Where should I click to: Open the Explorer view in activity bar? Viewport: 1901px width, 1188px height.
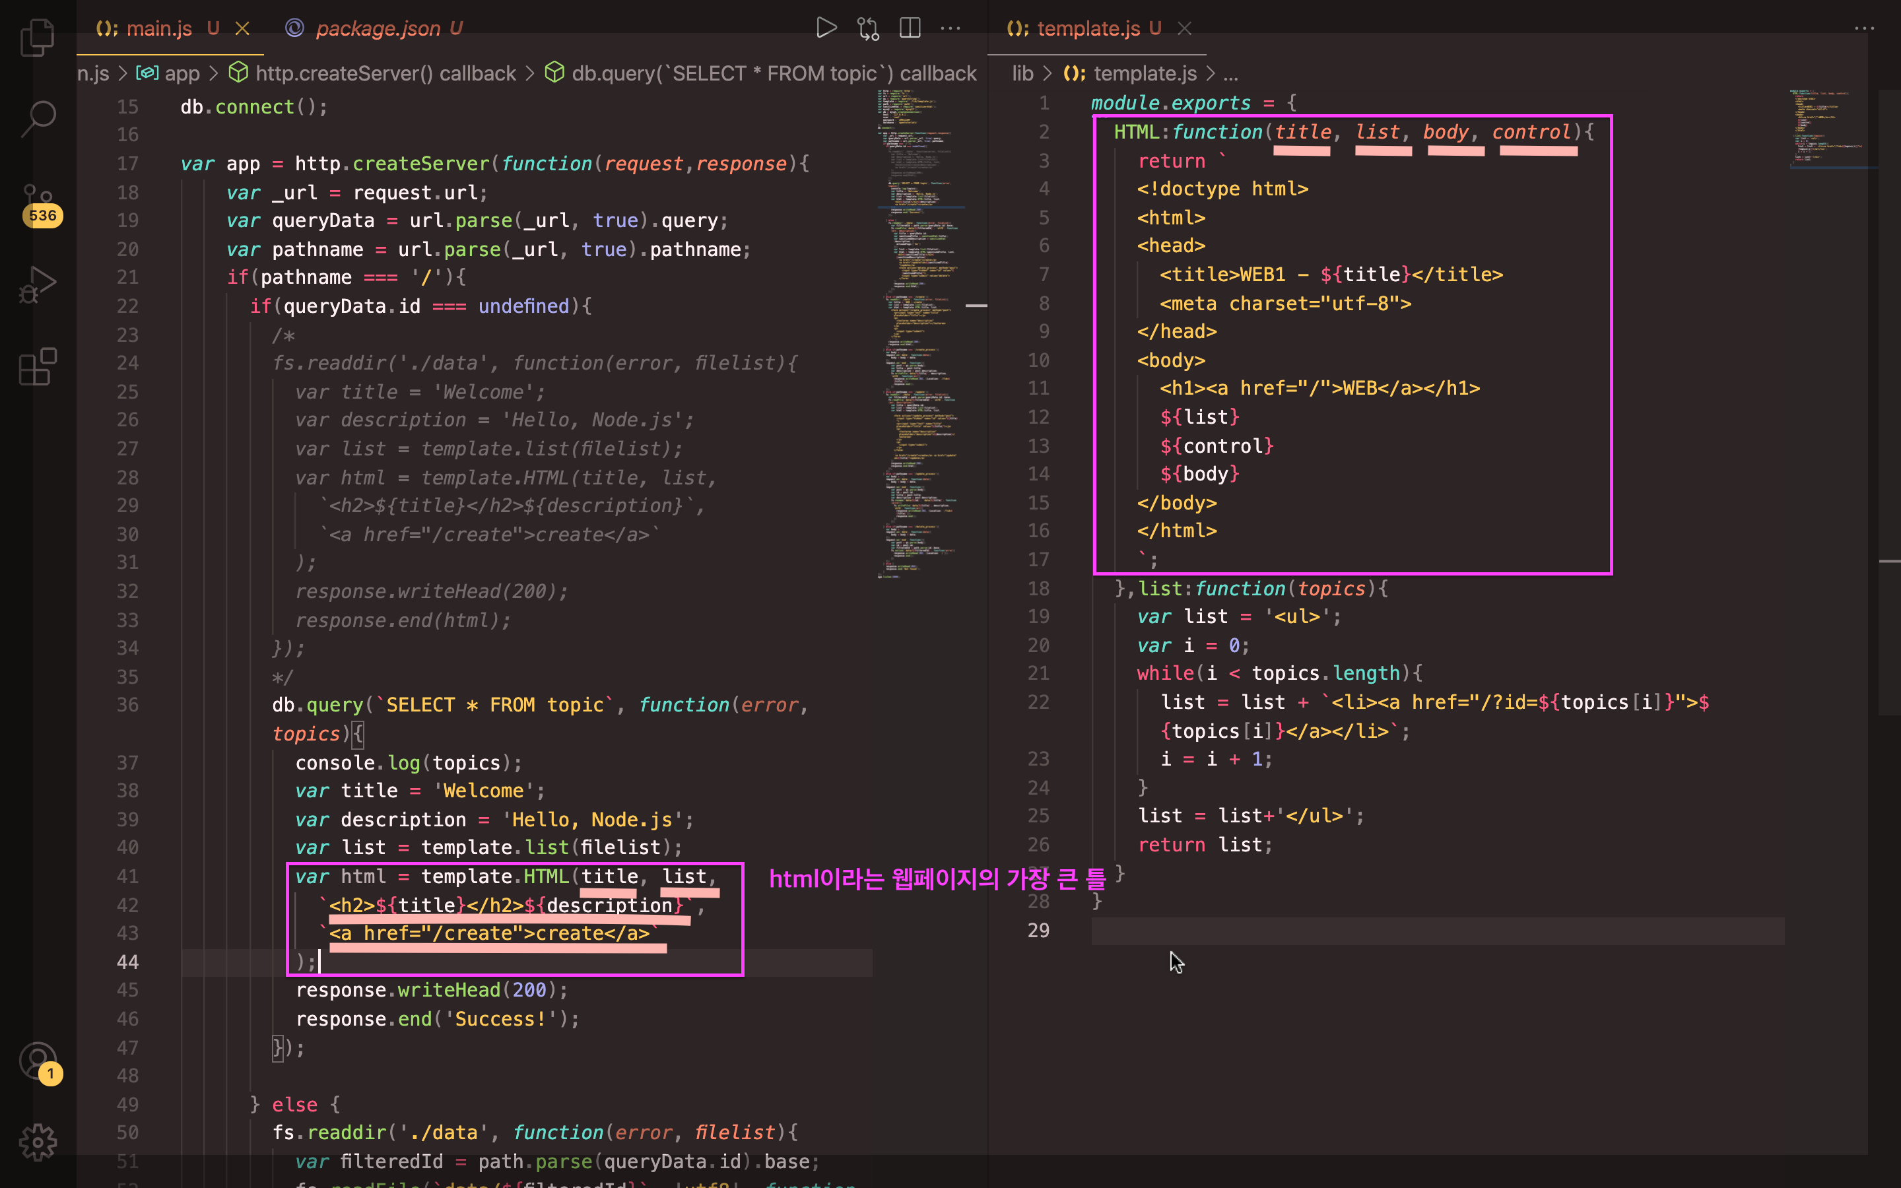click(37, 37)
